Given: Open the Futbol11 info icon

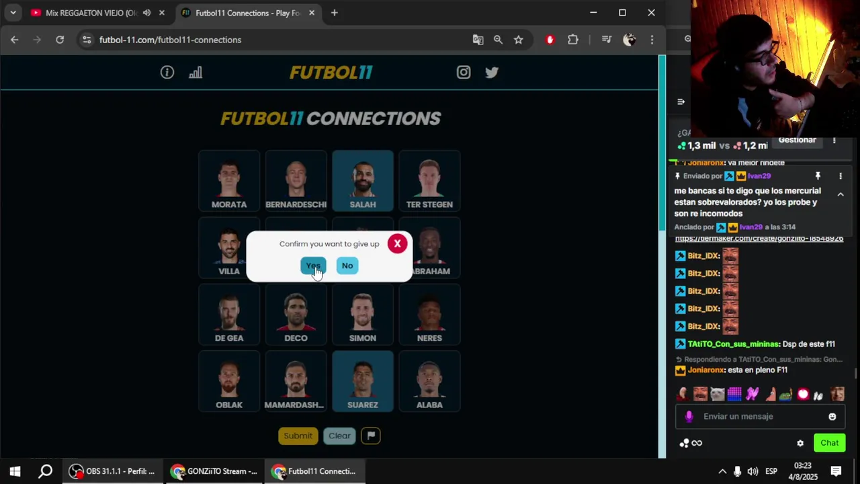Looking at the screenshot, I should [x=167, y=73].
